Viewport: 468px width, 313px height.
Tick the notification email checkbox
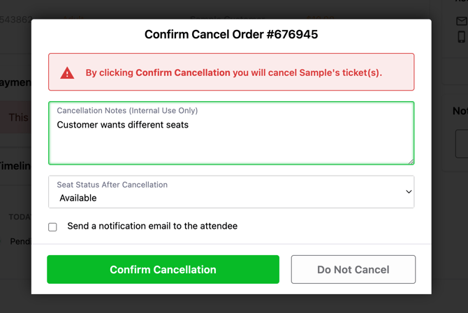(x=52, y=227)
